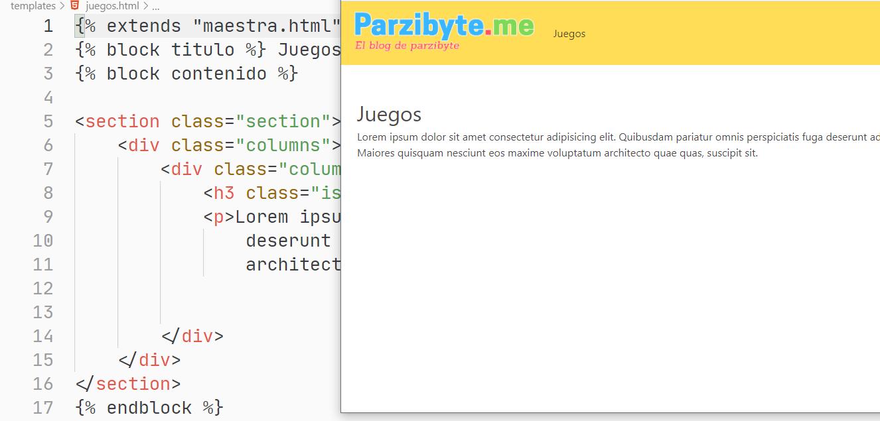Click the large Juegos heading on webpage

(x=389, y=114)
